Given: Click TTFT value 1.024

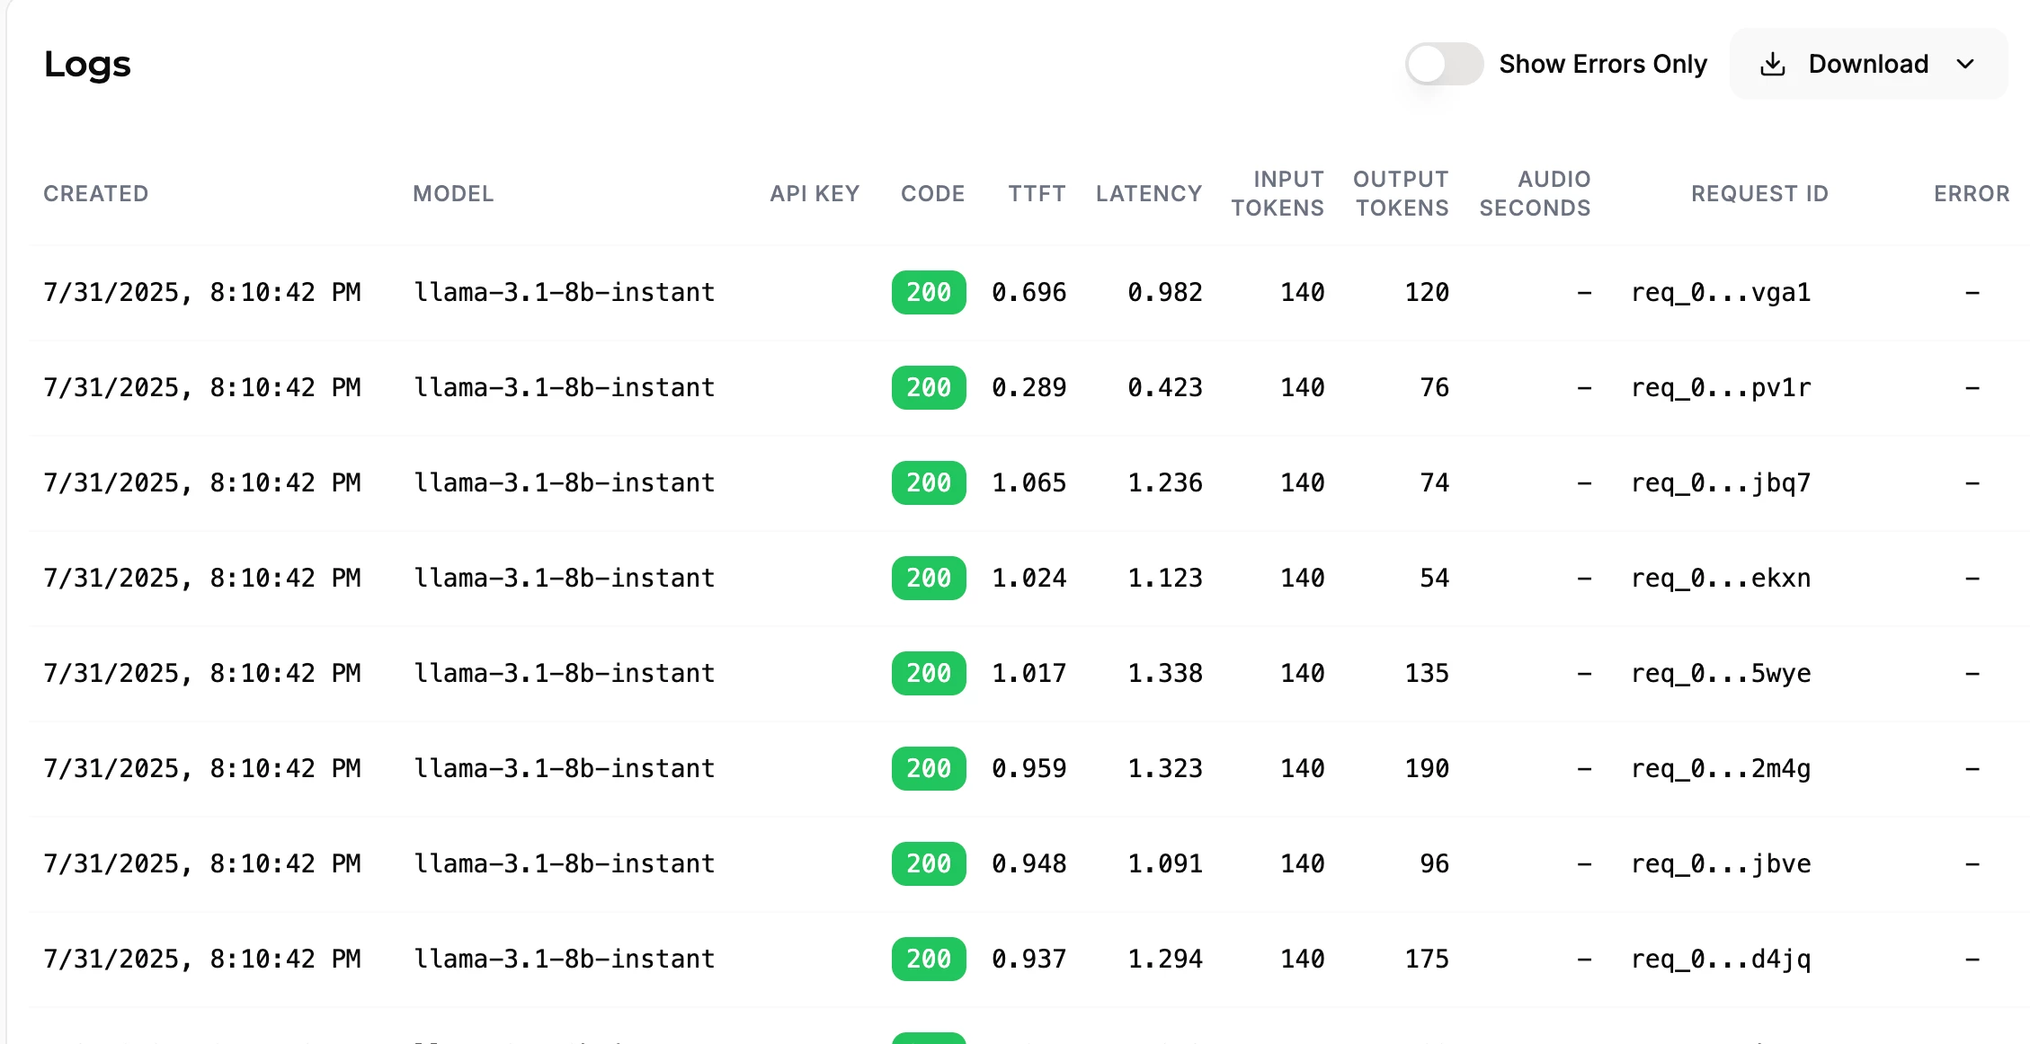Looking at the screenshot, I should tap(1028, 578).
